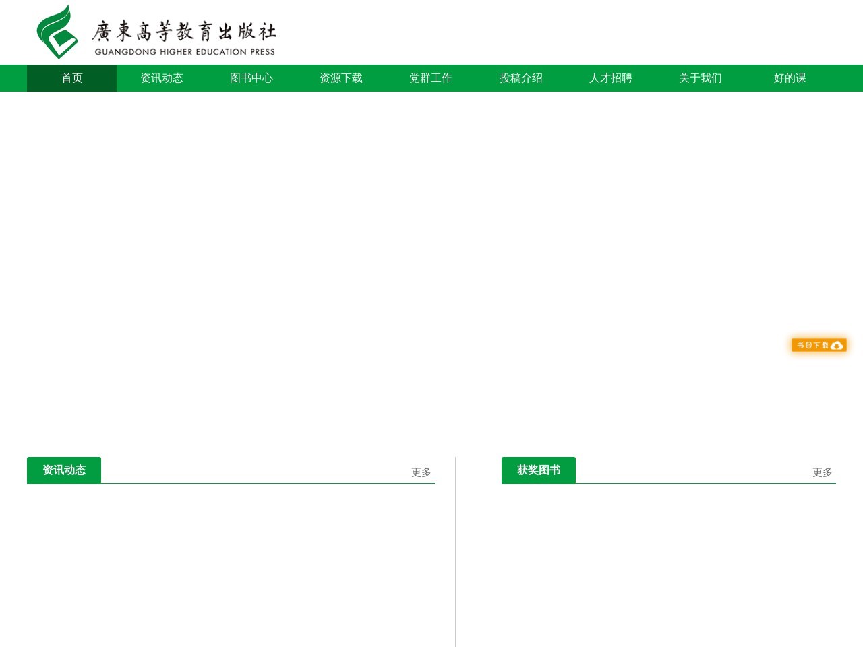The image size is (863, 647).
Task: Open the 党群工作 section
Action: click(x=430, y=78)
